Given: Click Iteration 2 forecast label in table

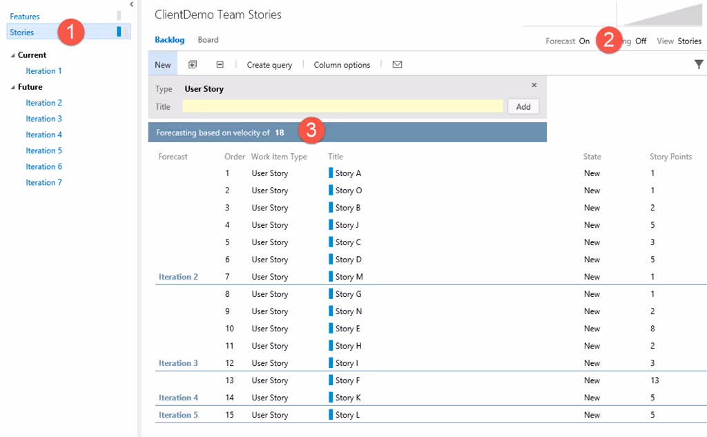Looking at the screenshot, I should (x=178, y=276).
